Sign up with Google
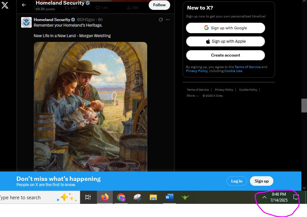Image resolution: width=307 pixels, height=217 pixels. 225,28
